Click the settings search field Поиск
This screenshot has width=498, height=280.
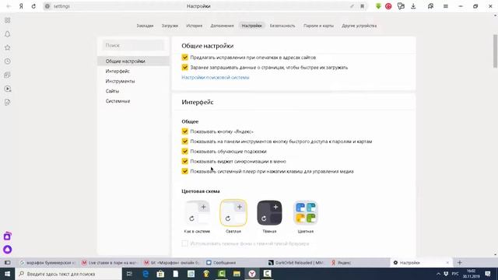tap(133, 45)
